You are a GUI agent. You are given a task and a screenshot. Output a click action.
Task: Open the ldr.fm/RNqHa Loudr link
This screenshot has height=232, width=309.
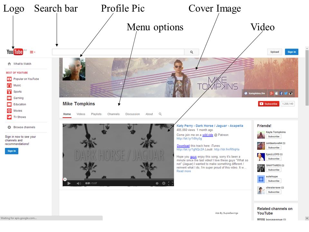(227, 149)
